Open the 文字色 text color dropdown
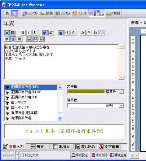Viewport: 146px width, 161px height. coord(121,92)
